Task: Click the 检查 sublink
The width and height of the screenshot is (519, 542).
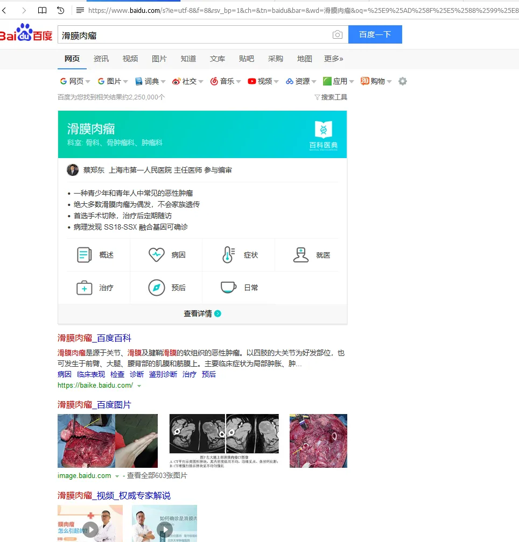Action: coord(117,374)
